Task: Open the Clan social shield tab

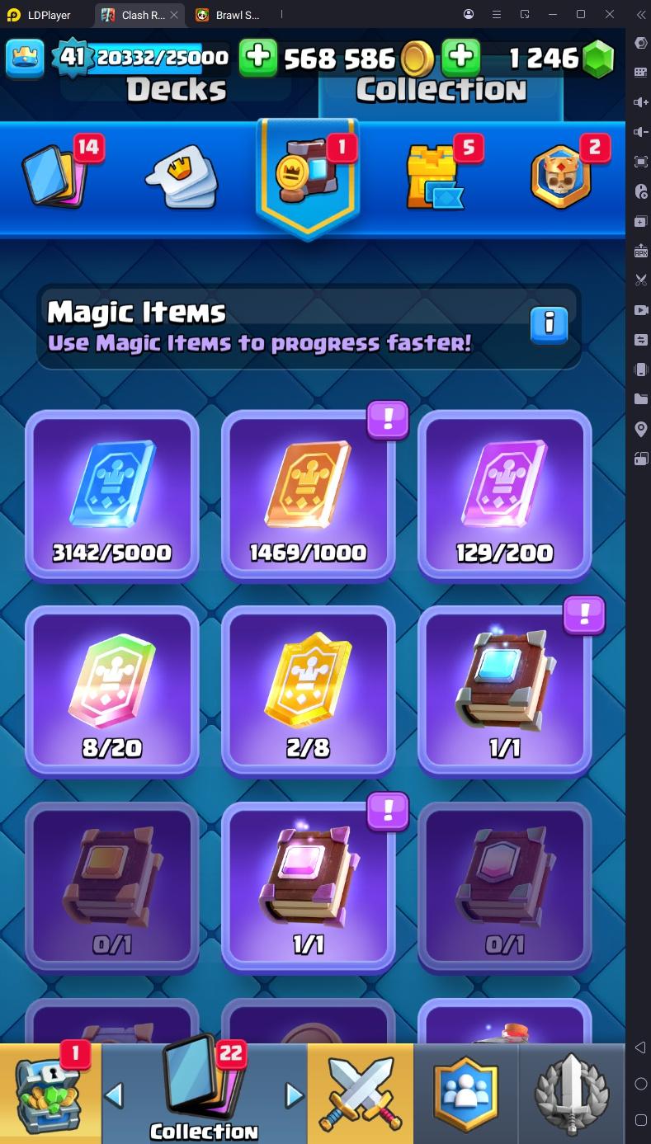Action: point(466,1093)
